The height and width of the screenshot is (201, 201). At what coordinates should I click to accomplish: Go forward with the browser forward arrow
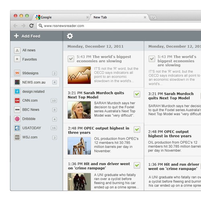point(23,26)
